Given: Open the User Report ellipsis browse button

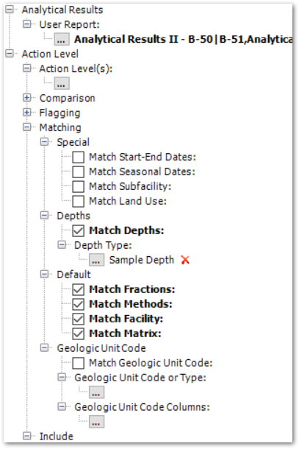Looking at the screenshot, I should pos(62,39).
